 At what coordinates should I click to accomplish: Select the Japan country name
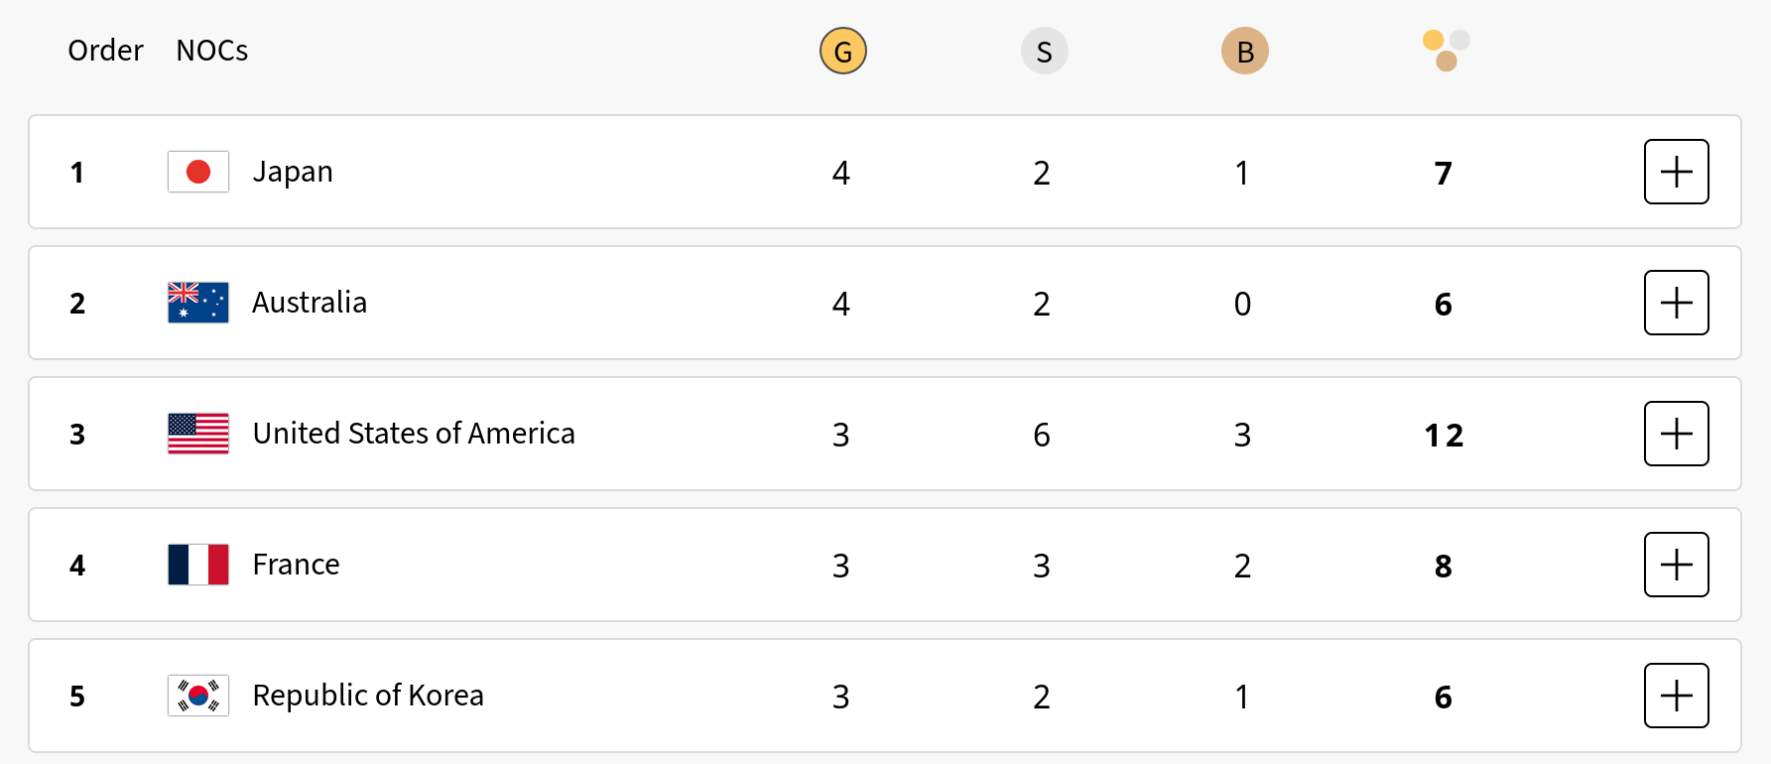click(x=293, y=172)
